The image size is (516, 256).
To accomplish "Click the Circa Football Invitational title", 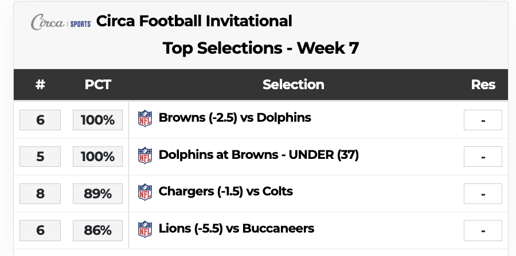I will click(x=194, y=21).
